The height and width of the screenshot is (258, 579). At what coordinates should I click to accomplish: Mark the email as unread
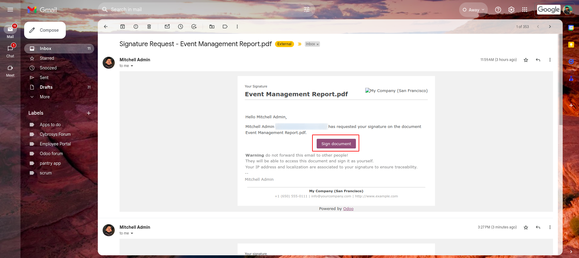click(x=167, y=27)
